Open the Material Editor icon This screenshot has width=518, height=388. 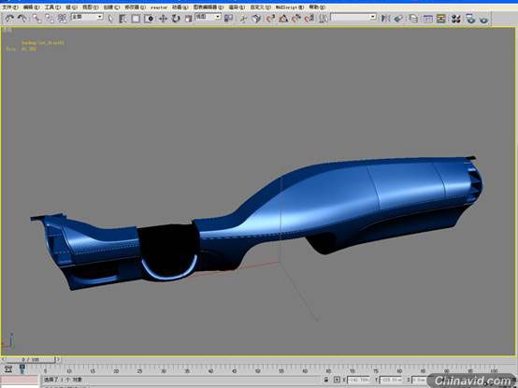point(456,19)
